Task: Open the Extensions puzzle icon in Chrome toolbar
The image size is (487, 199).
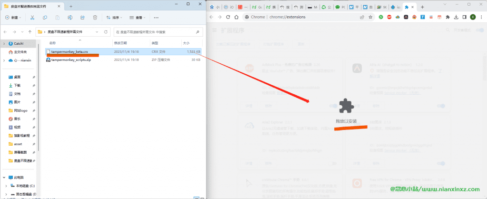Action: [x=448, y=17]
